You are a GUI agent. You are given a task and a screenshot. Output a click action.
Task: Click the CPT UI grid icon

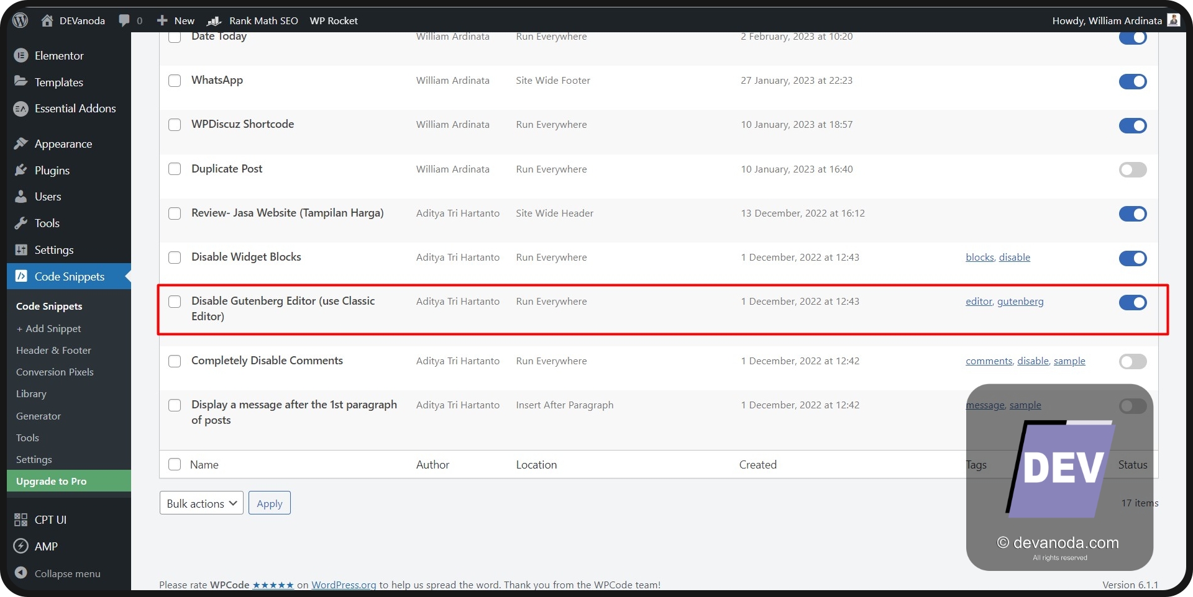(21, 519)
